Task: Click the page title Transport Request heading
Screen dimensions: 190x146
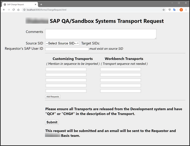Action: pos(107,21)
